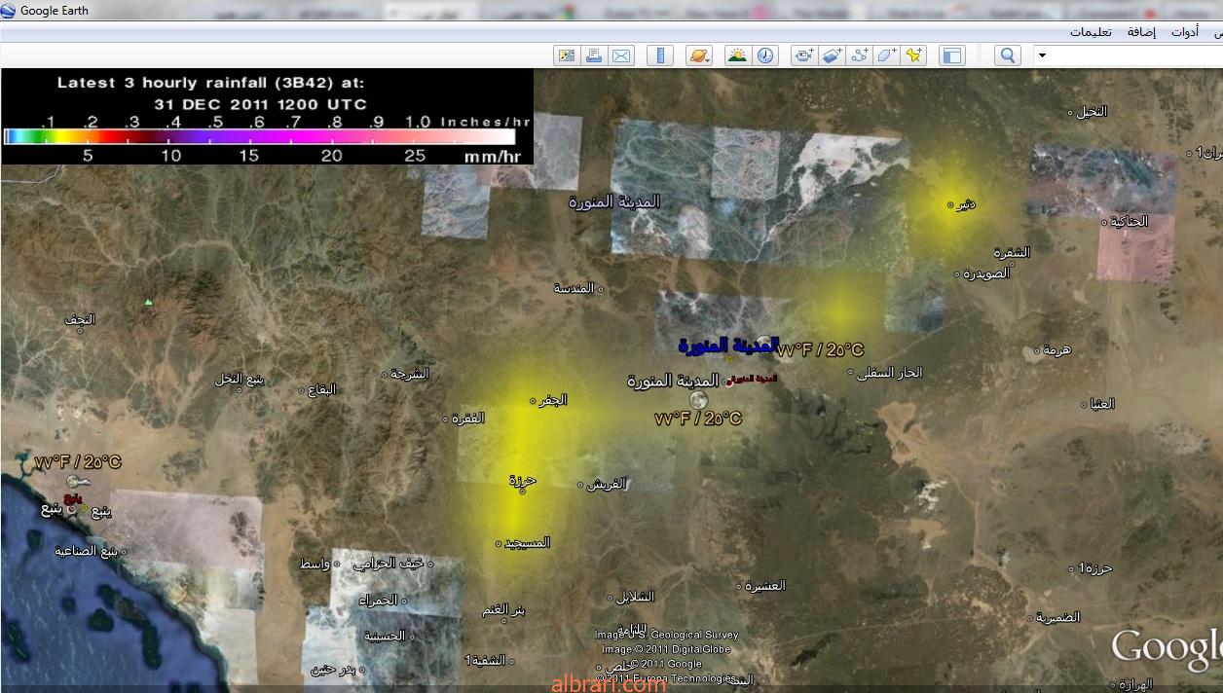Click the واسط place label
This screenshot has height=693, width=1223.
coord(314,564)
